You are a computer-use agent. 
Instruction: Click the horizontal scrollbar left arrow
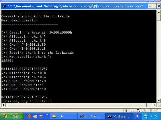point(3,105)
